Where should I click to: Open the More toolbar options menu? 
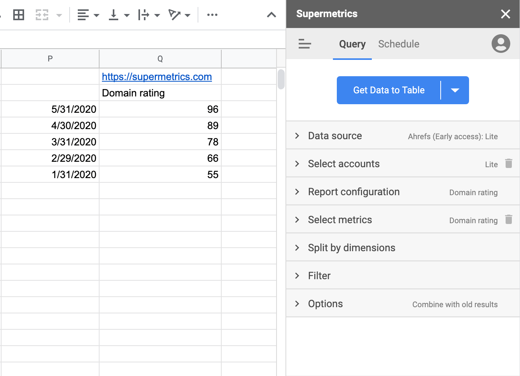pyautogui.click(x=212, y=15)
